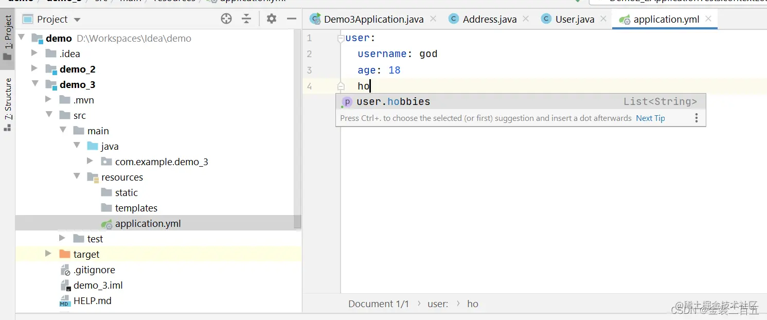Close the application.yml tab
Image resolution: width=767 pixels, height=320 pixels.
click(708, 19)
